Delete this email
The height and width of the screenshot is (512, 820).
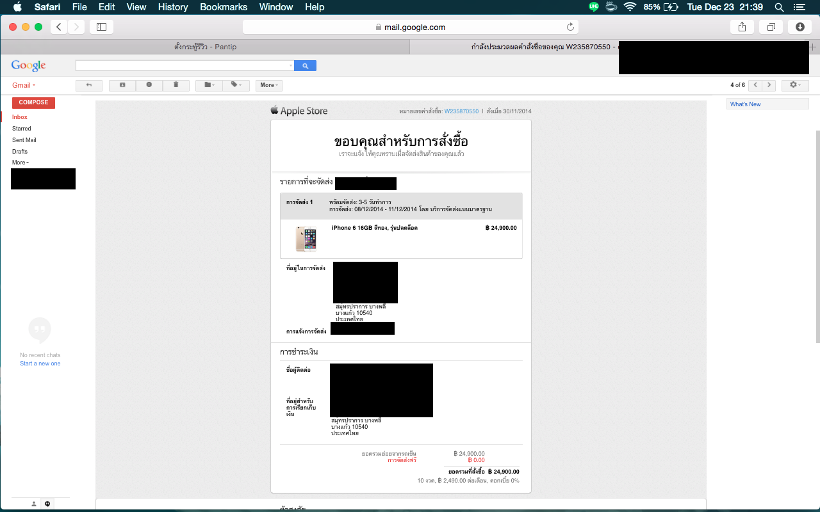coord(176,85)
